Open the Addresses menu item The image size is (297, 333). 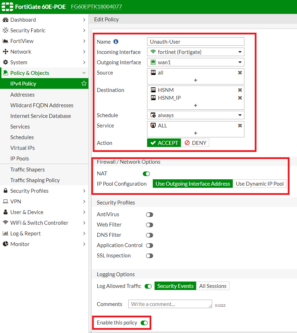pos(22,95)
